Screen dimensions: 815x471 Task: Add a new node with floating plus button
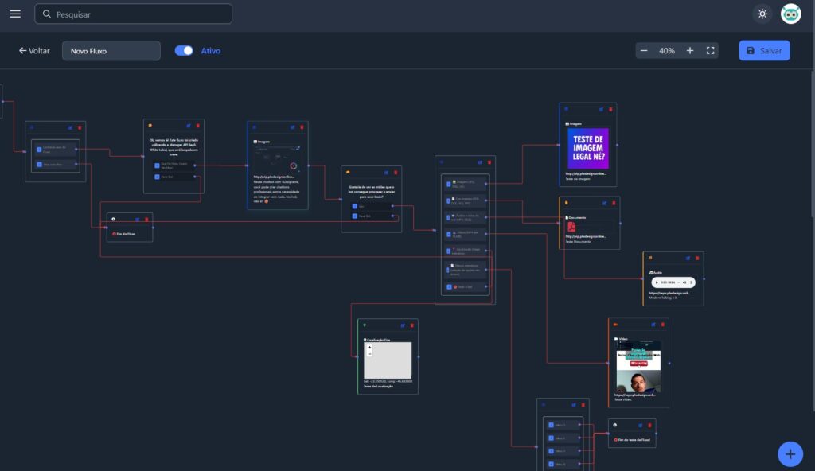coord(790,454)
